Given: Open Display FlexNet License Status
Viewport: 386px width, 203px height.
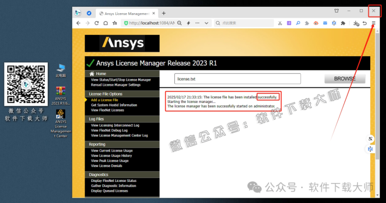Looking at the screenshot, I should tap(113, 181).
